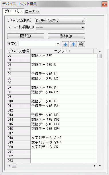Select comment cell 数値データ05 F2
The height and width of the screenshot is (175, 109).
(x=62, y=106)
